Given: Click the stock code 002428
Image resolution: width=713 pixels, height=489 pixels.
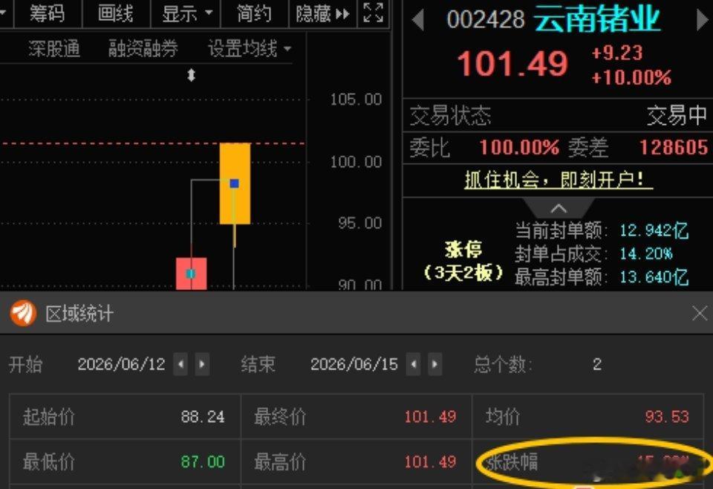Looking at the screenshot, I should (x=486, y=20).
